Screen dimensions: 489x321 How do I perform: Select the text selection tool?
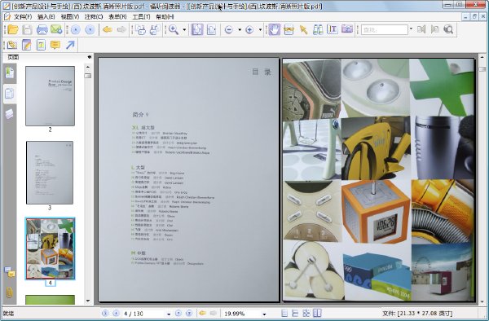333,29
